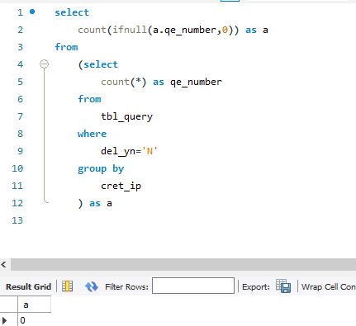Place cursor on 'ifnull' function in line 2
The height and width of the screenshot is (326, 356).
click(130, 30)
